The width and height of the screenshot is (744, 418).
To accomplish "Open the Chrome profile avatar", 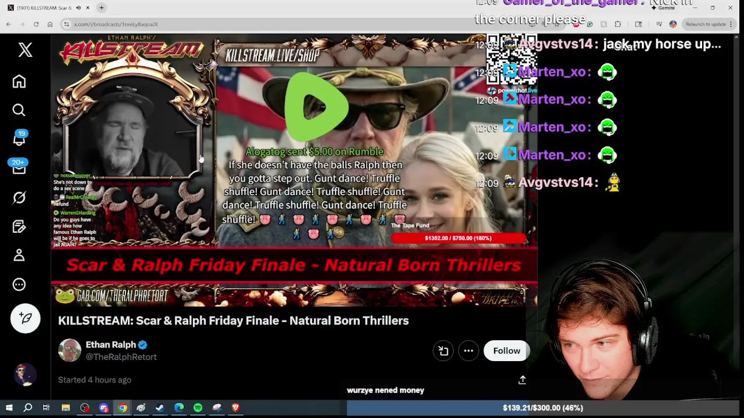I will (x=673, y=24).
